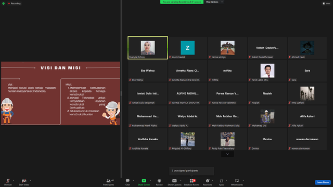This screenshot has width=333, height=187.
Task: Click the green Share Screen icon
Action: (x=144, y=181)
